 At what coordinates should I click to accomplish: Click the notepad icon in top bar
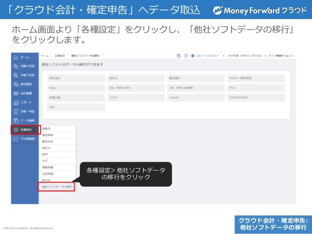pyautogui.click(x=178, y=56)
